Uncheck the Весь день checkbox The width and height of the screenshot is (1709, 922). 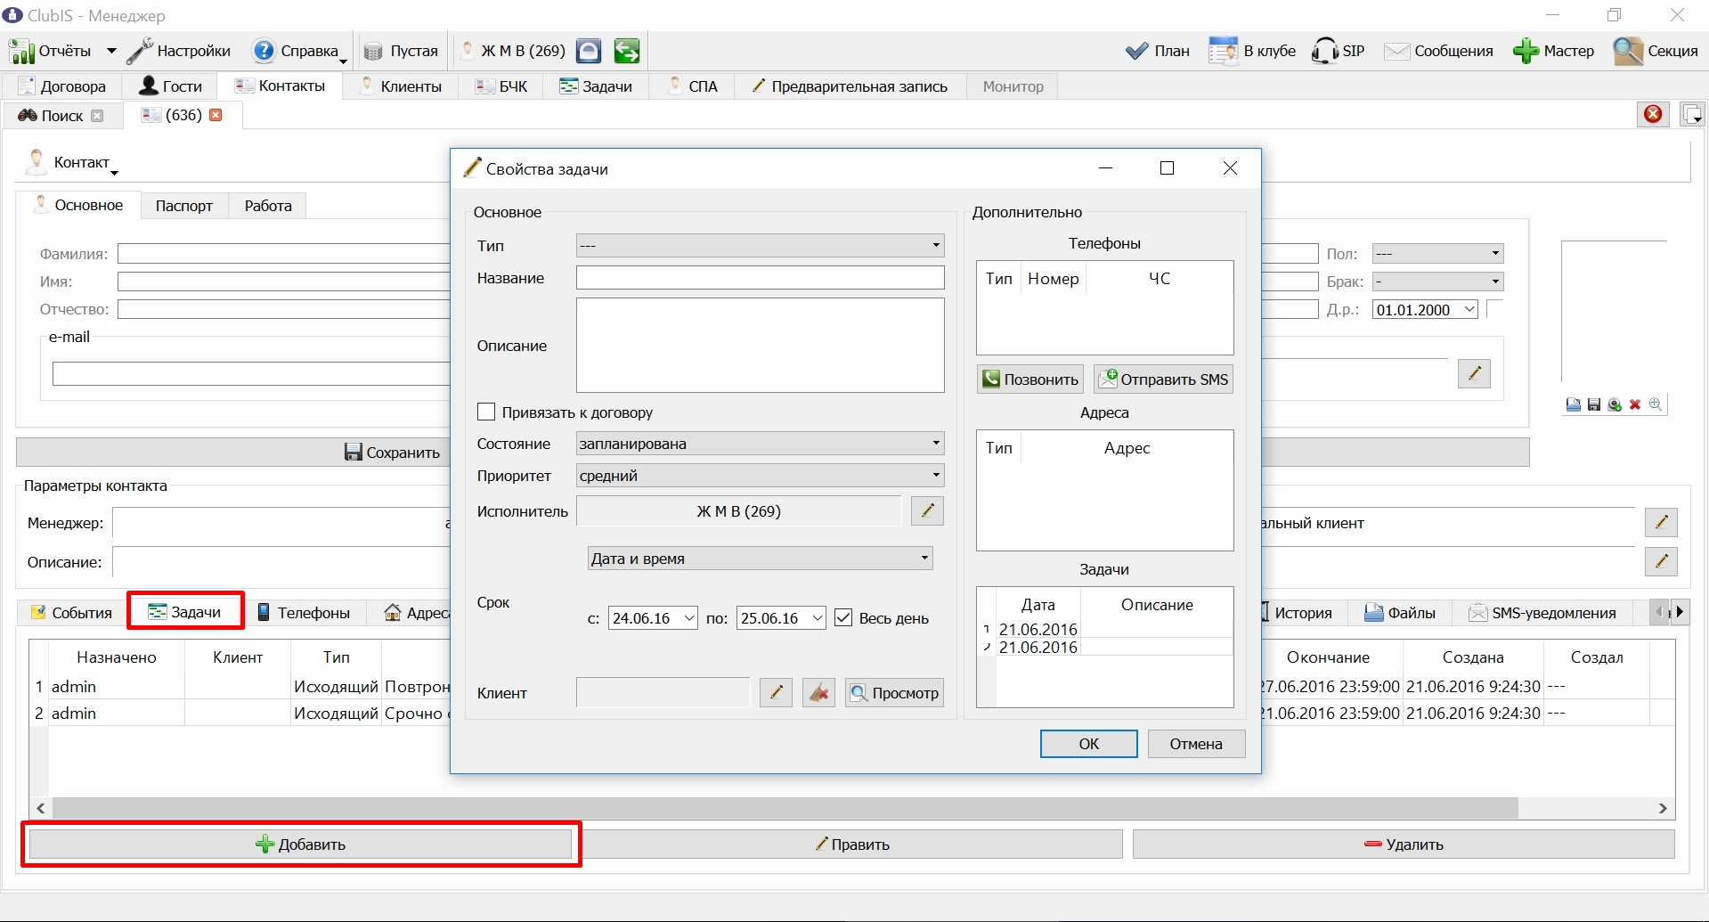[843, 617]
